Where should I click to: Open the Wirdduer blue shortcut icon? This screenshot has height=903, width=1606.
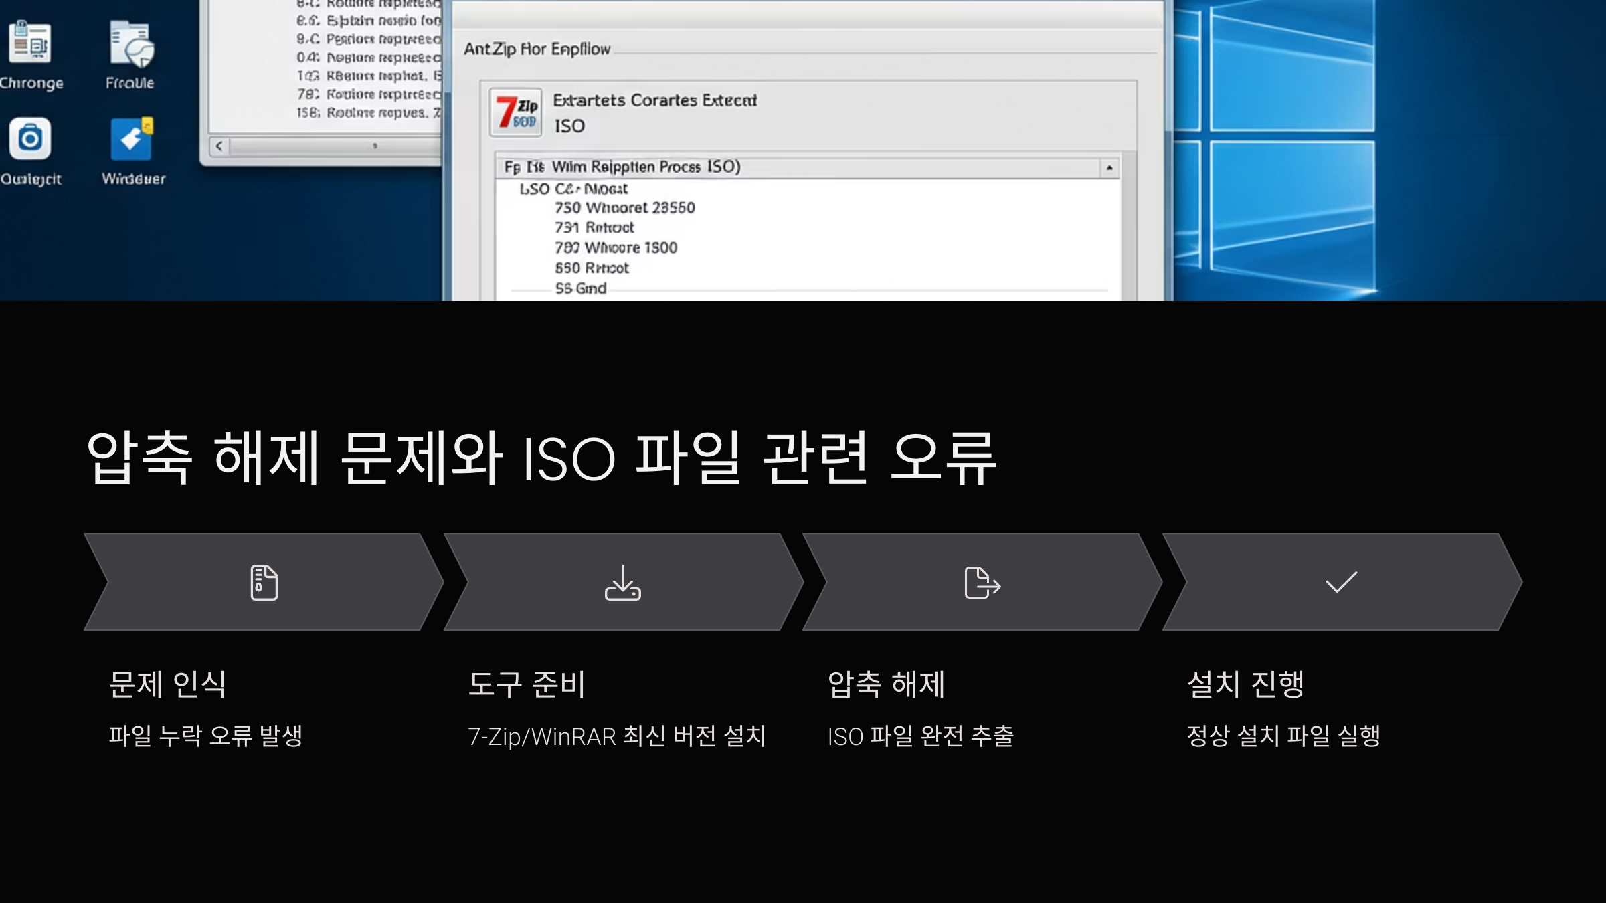pyautogui.click(x=131, y=139)
